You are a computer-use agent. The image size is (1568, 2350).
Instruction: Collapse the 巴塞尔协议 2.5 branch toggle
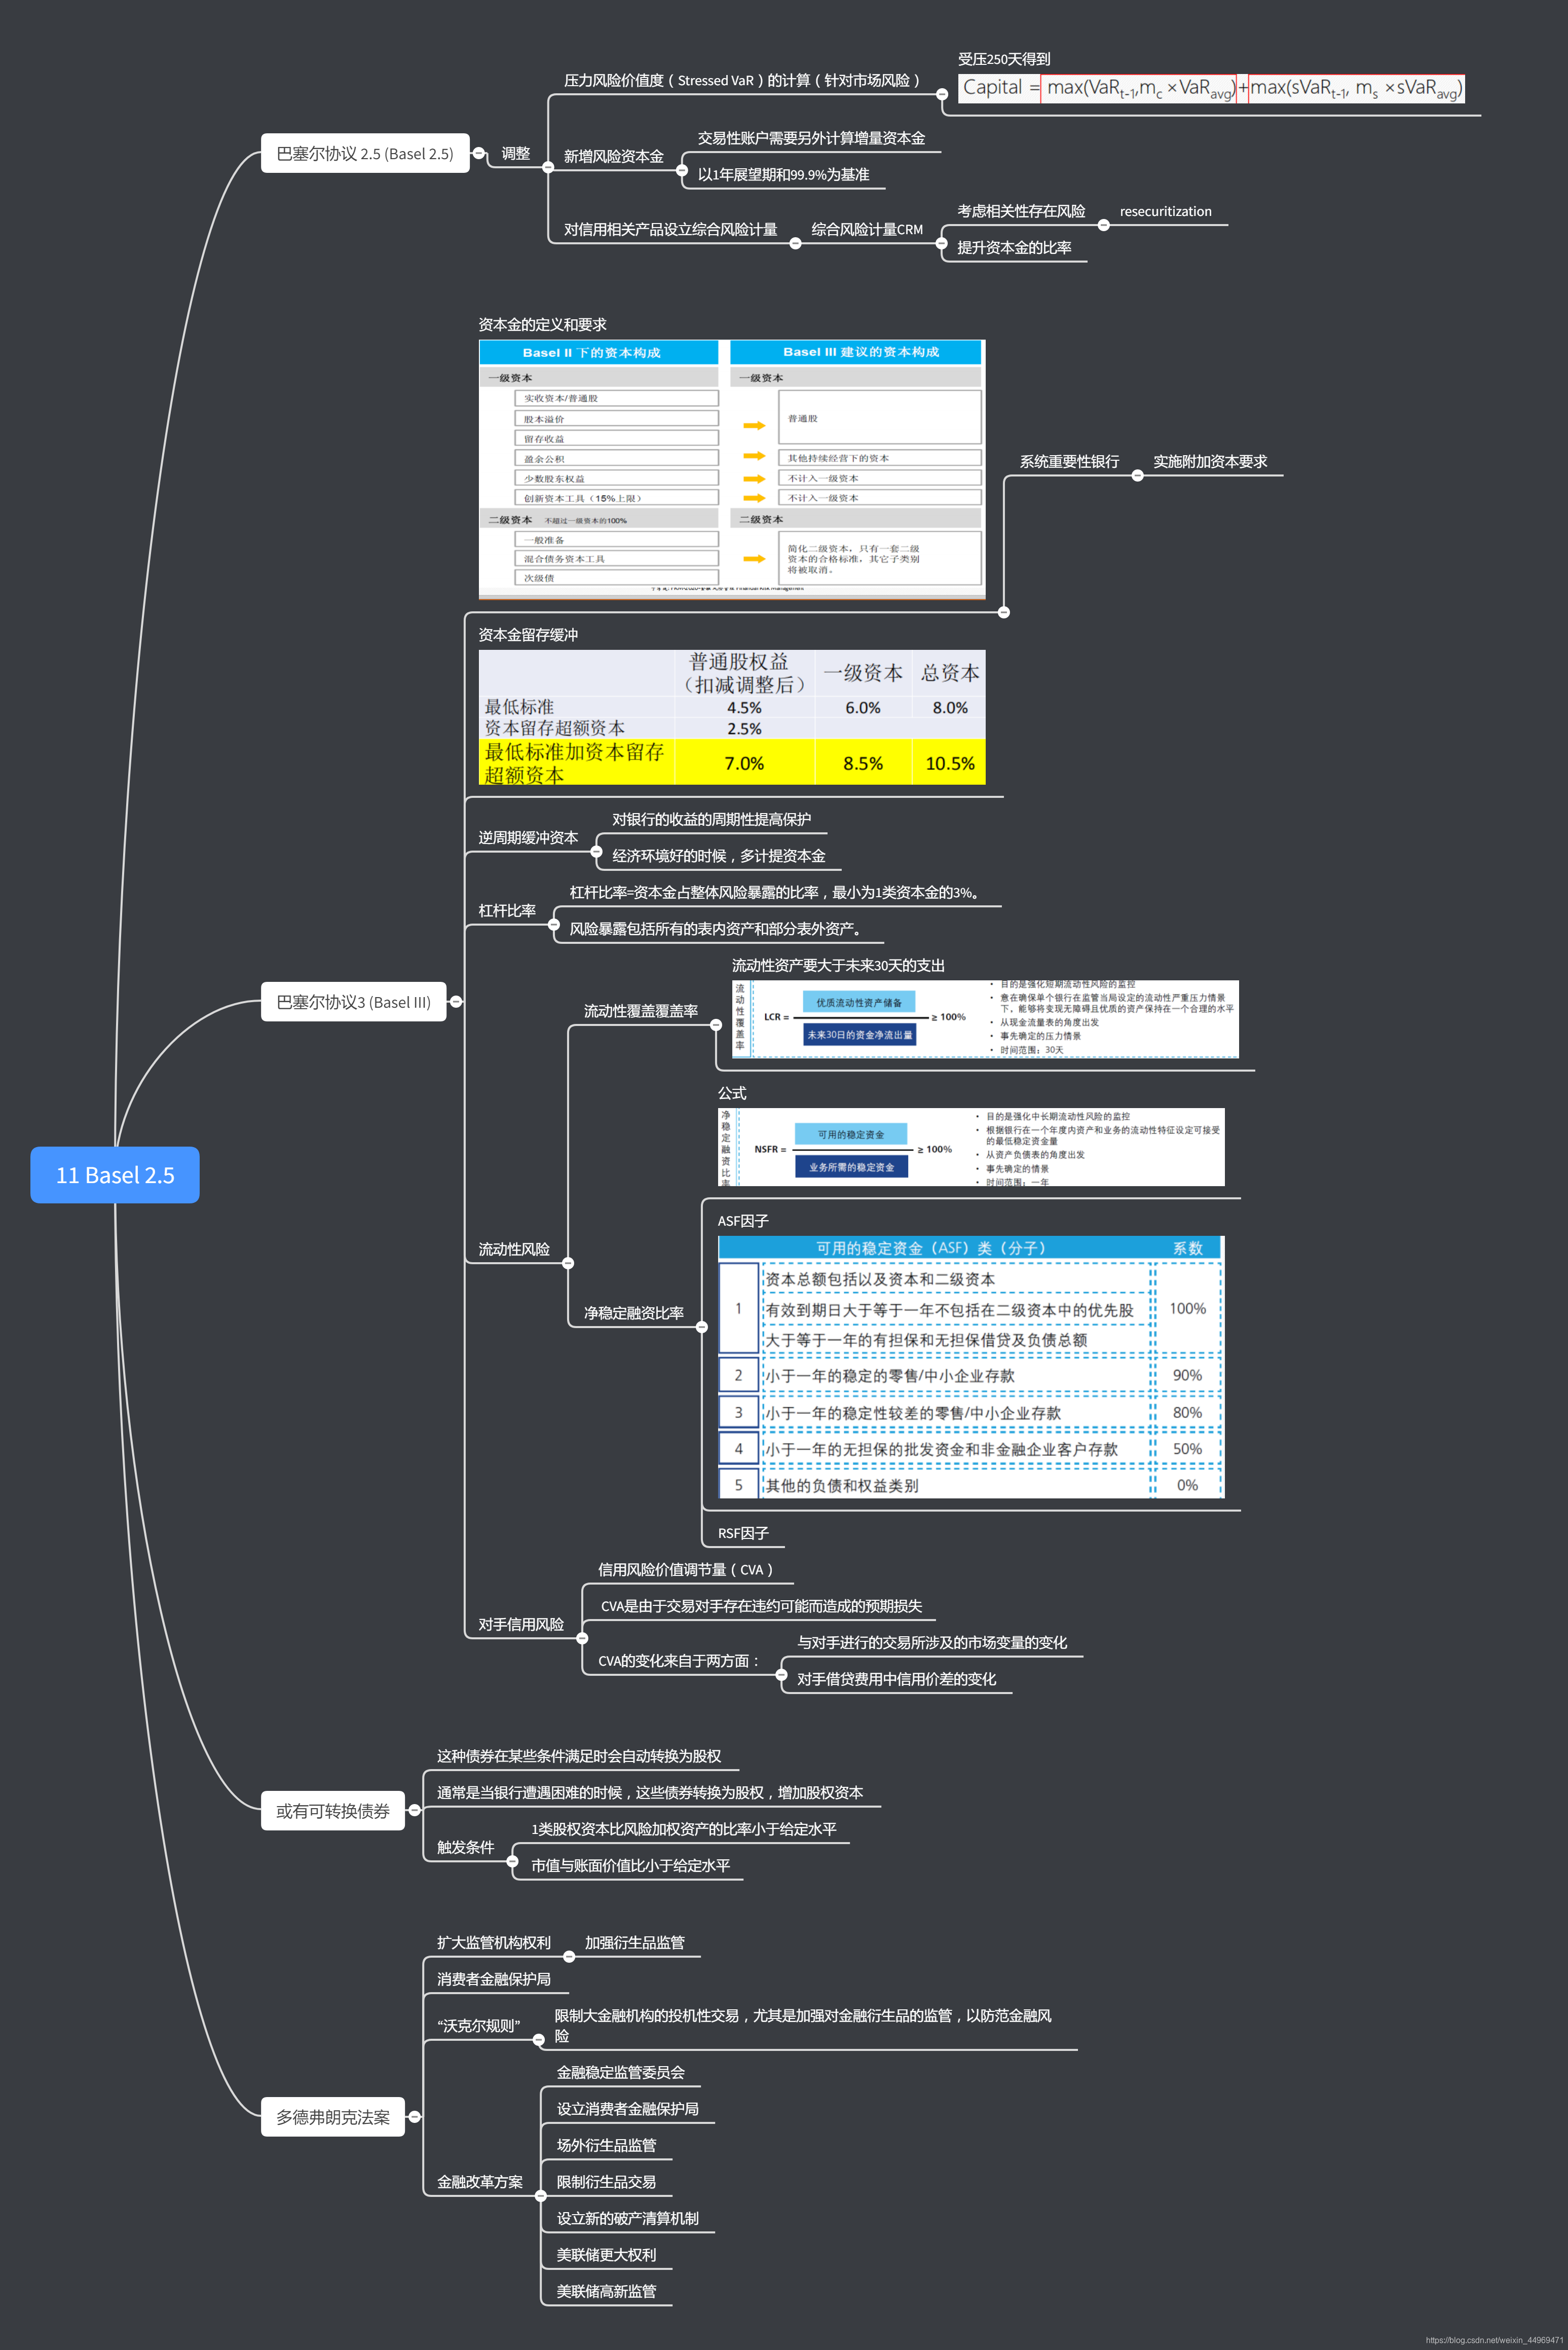point(478,153)
